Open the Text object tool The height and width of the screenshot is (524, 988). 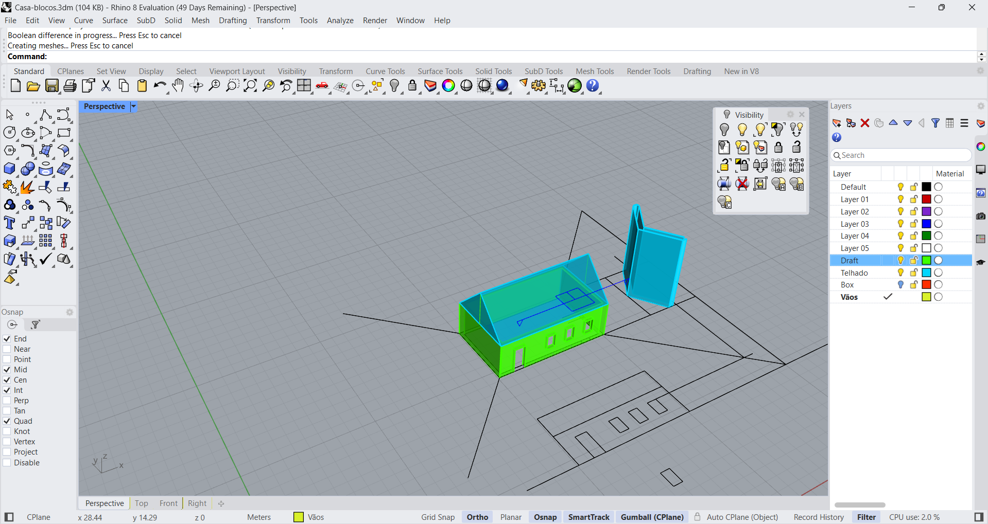point(10,223)
